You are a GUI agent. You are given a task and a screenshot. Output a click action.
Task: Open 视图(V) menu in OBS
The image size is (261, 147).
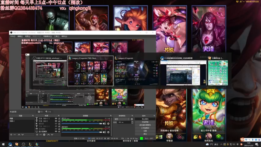[28, 36]
